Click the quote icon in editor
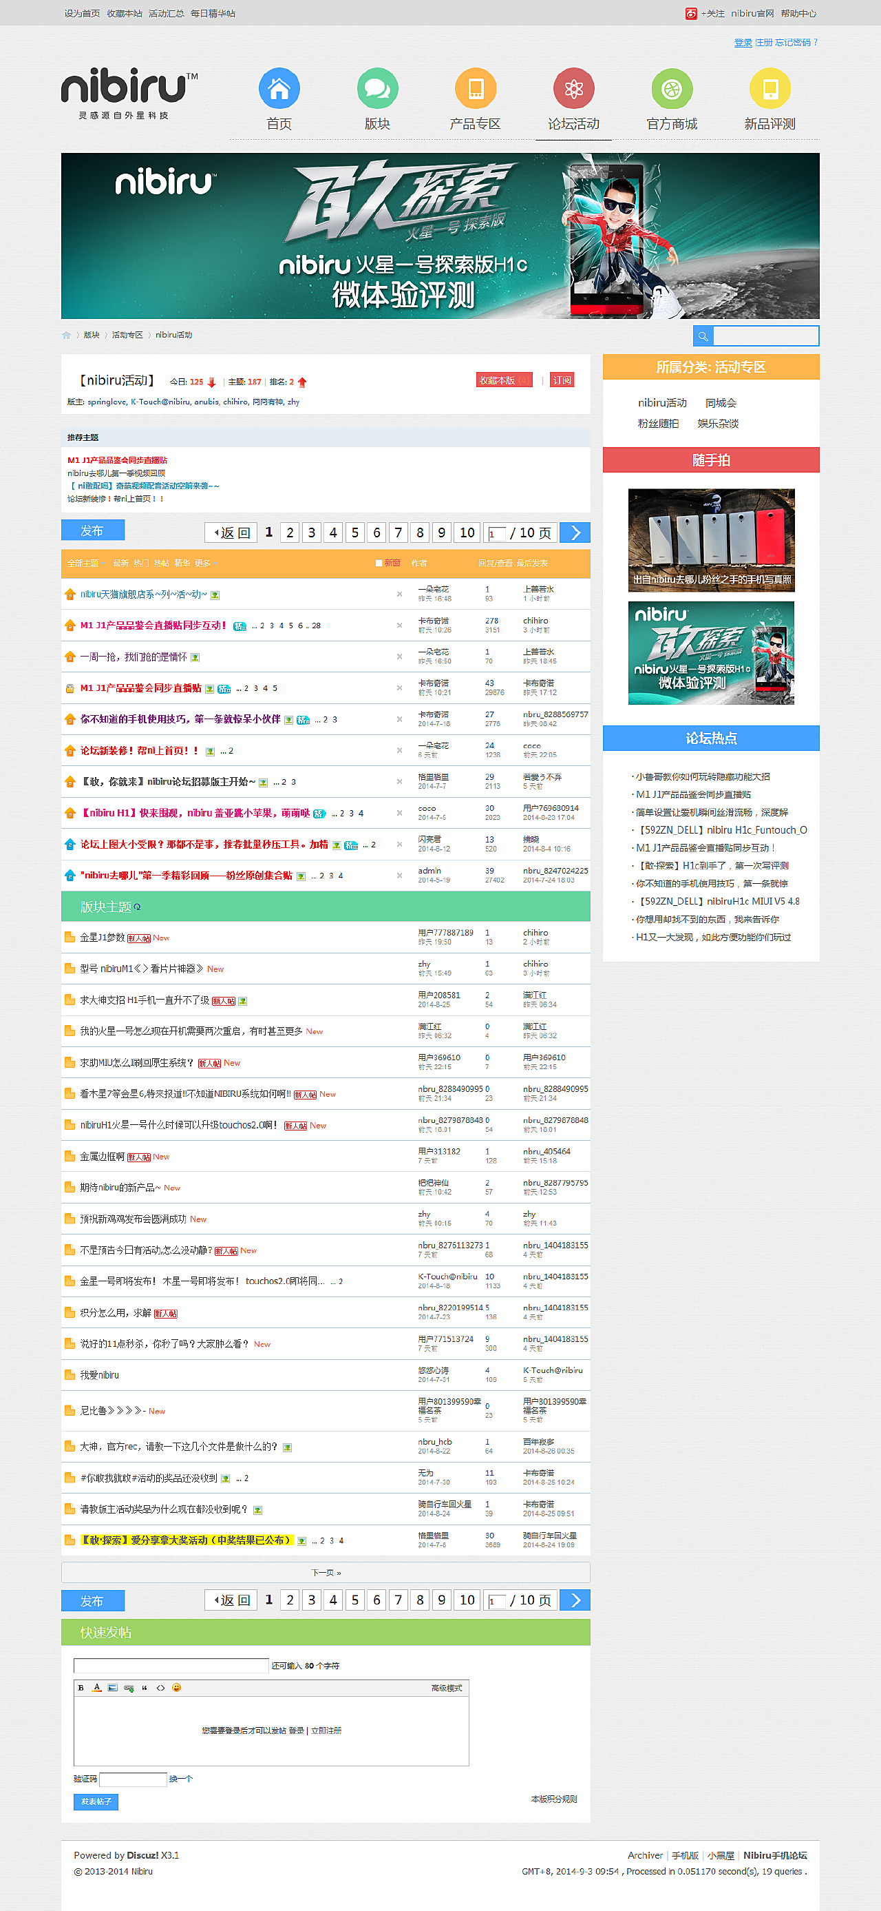 pos(145,1688)
